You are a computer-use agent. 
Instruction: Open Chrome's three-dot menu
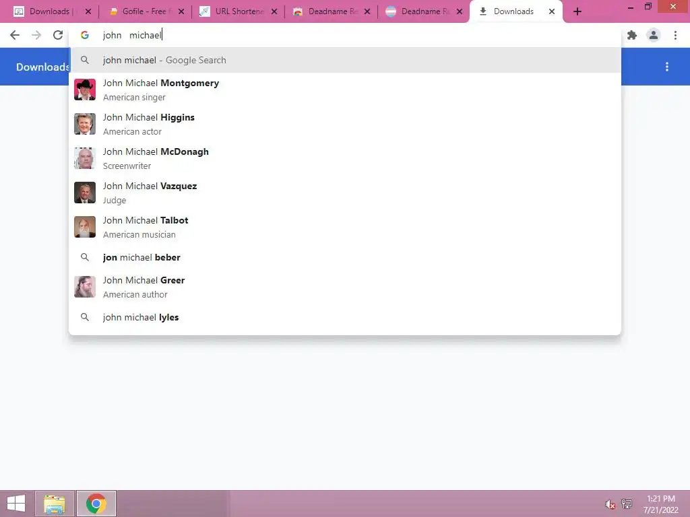675,35
